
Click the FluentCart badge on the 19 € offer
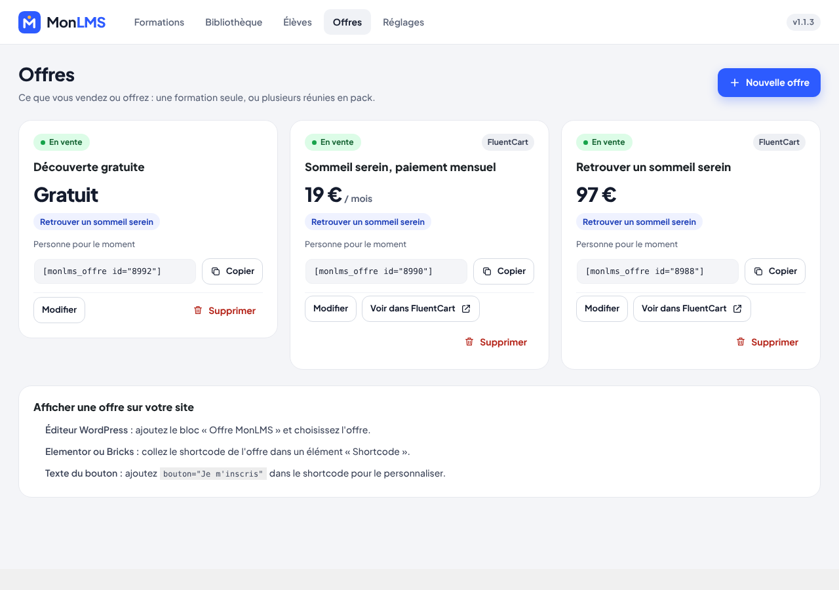tap(508, 142)
